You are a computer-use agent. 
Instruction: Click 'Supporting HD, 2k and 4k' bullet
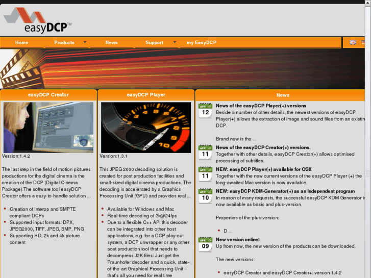45,236
